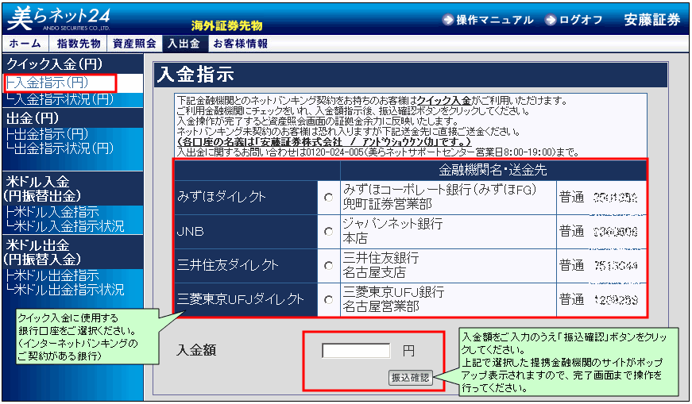
Task: Click the 海外証券先物 header text
Action: (x=227, y=26)
